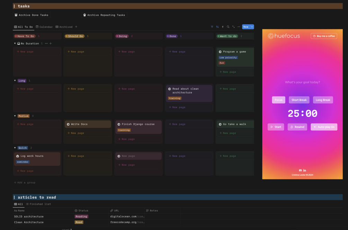This screenshot has height=230, width=348.
Task: Click the status icon on Program a game
Action: 220,52
